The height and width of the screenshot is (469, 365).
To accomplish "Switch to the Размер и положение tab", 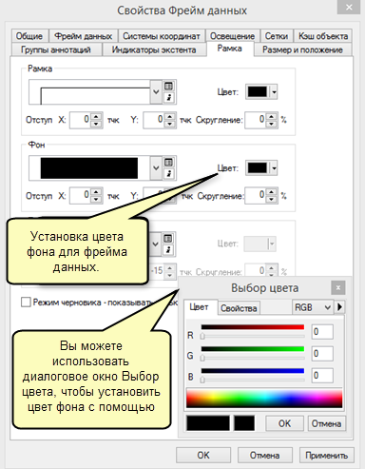I will (302, 49).
